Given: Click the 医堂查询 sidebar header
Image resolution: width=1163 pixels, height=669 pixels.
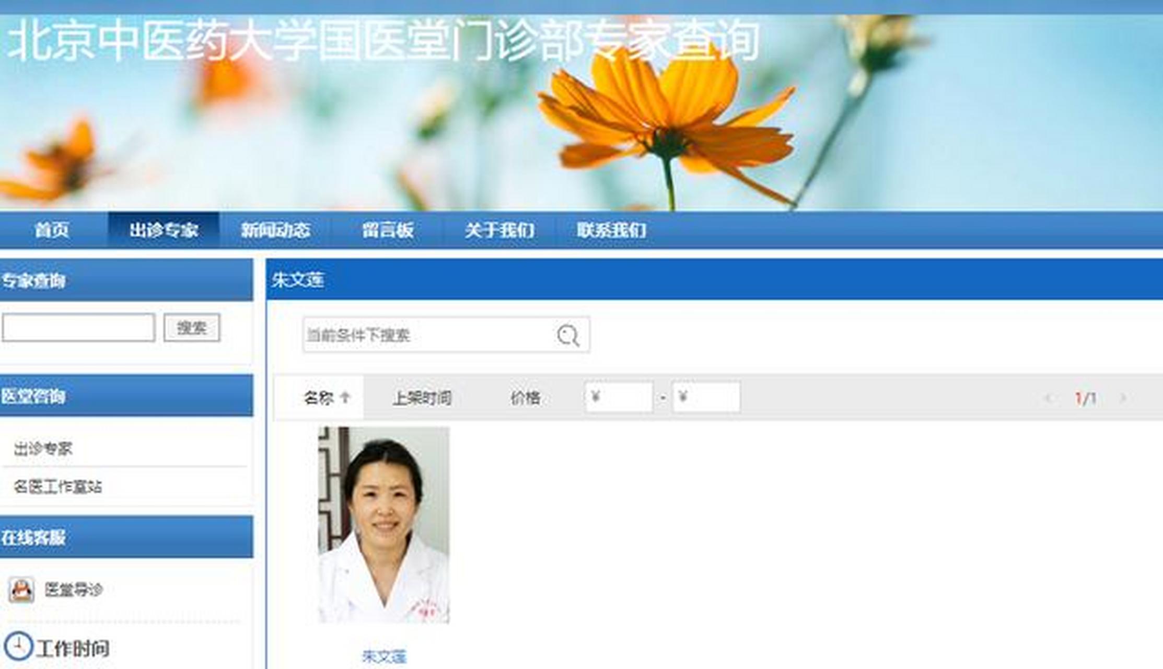Looking at the screenshot, I should click(126, 396).
